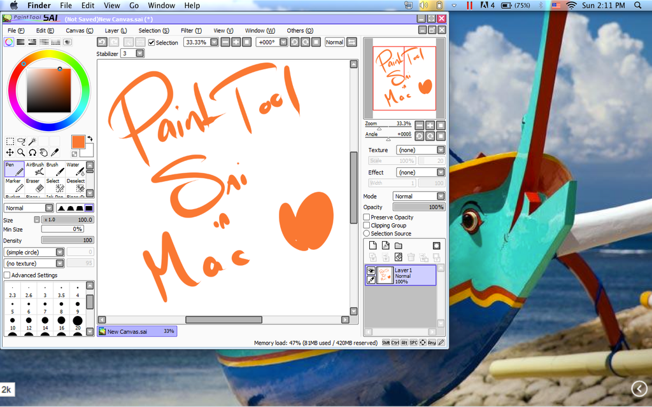Viewport: 652px width, 407px height.
Task: Zoom out with toolbar minus button
Action: click(225, 43)
